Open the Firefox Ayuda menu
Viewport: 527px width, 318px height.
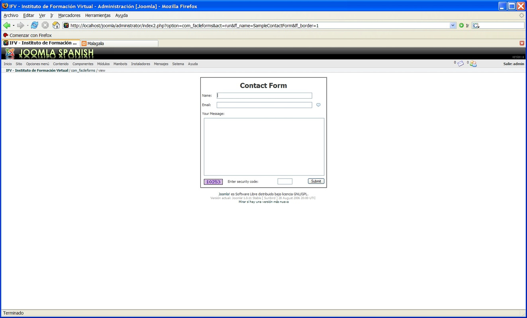coord(121,16)
